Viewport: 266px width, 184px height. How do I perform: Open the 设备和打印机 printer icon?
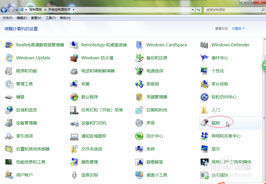pyautogui.click(x=74, y=123)
